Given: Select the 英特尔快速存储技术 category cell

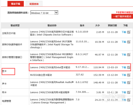Looking at the screenshot, I should (15, 44).
